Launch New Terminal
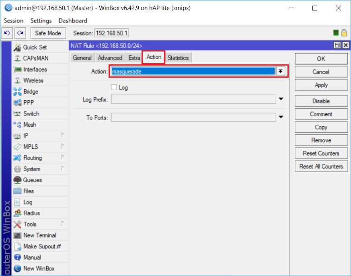The image size is (351, 276). point(40,235)
